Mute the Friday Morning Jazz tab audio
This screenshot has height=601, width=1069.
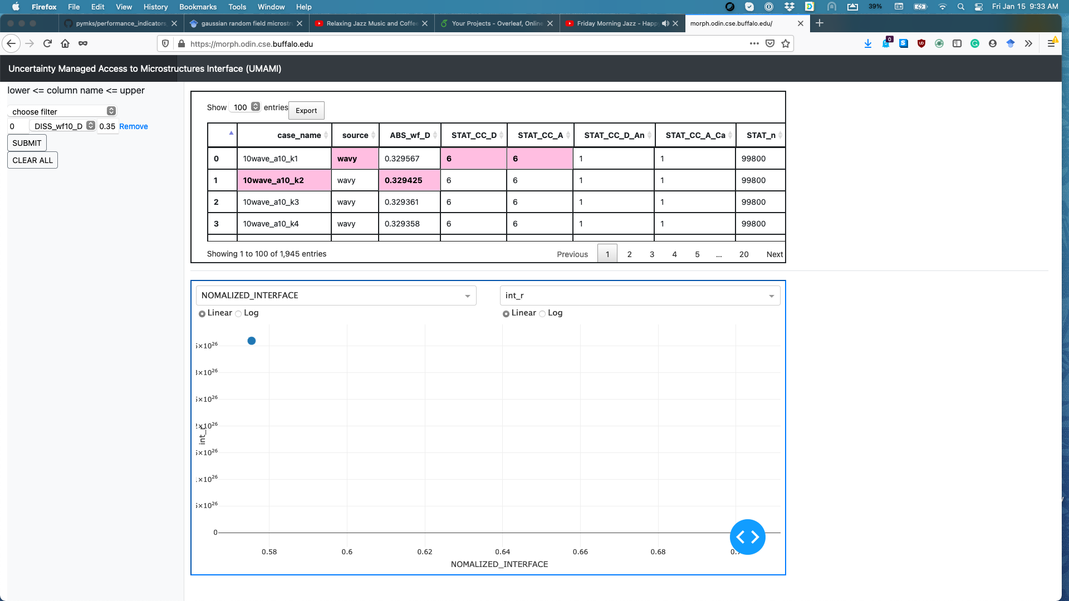click(665, 23)
